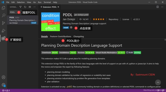This screenshot has width=166, height=92.
Task: Click the five-star rating on extension header
Action: (99, 19)
